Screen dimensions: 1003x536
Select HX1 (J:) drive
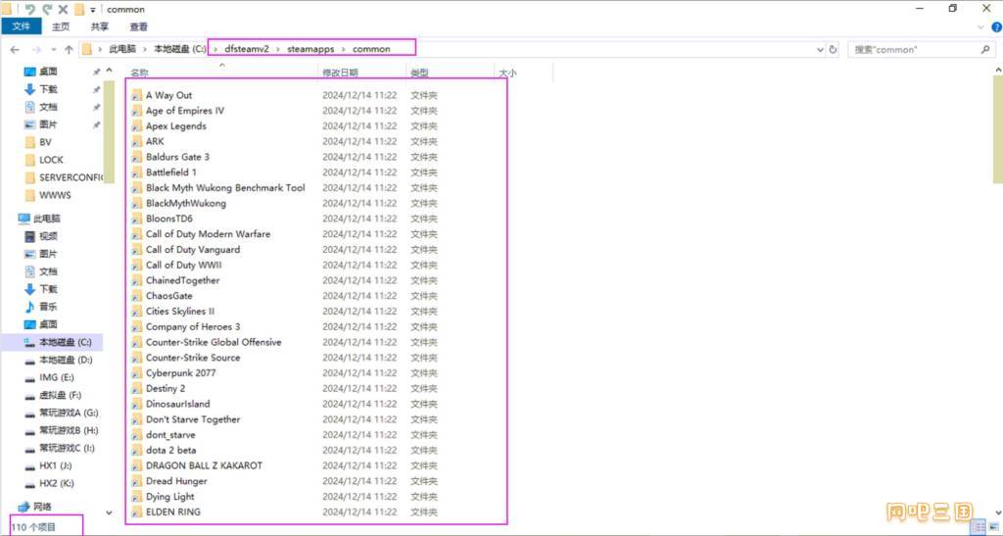56,465
